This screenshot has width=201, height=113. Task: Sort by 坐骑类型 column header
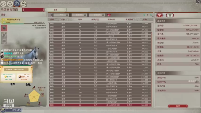[95, 20]
